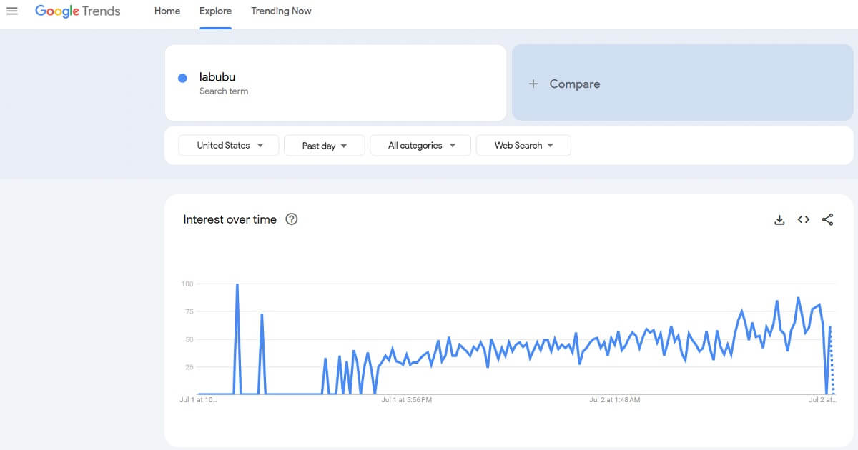858x450 pixels.
Task: Add a comparison term with Compare
Action: (682, 83)
